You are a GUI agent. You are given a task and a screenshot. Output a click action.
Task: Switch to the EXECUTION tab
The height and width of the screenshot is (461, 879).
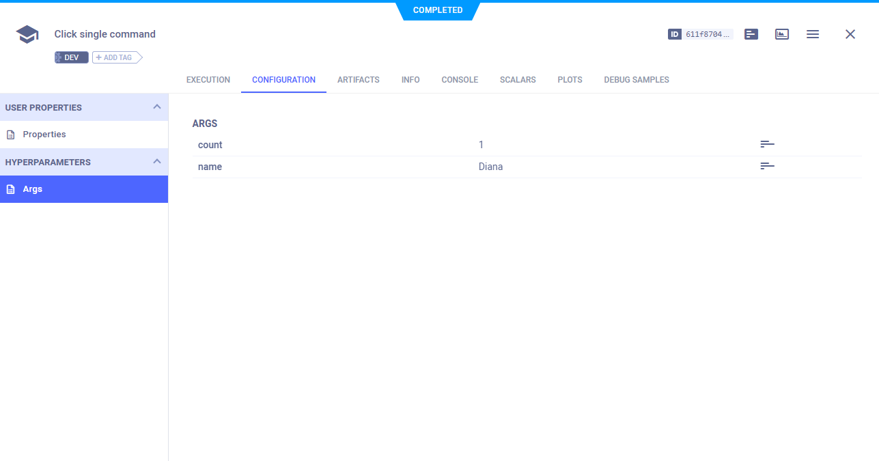pyautogui.click(x=208, y=80)
